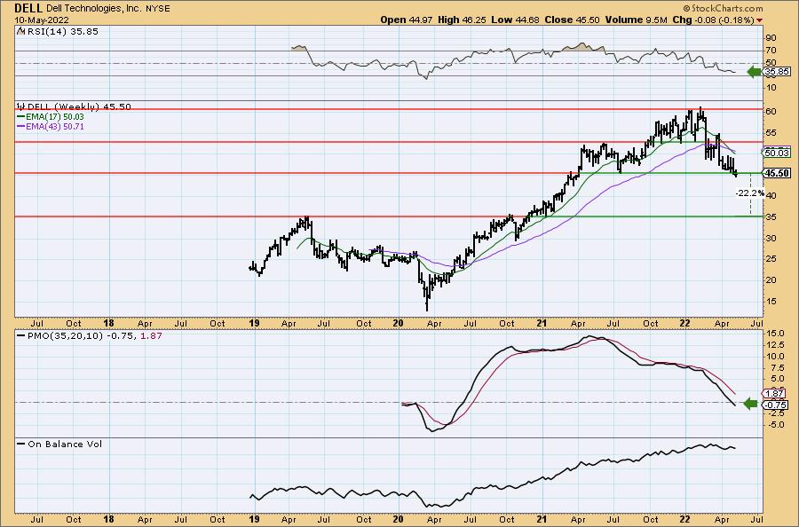Click the 50.03 EMA value tag on price axis

point(777,153)
